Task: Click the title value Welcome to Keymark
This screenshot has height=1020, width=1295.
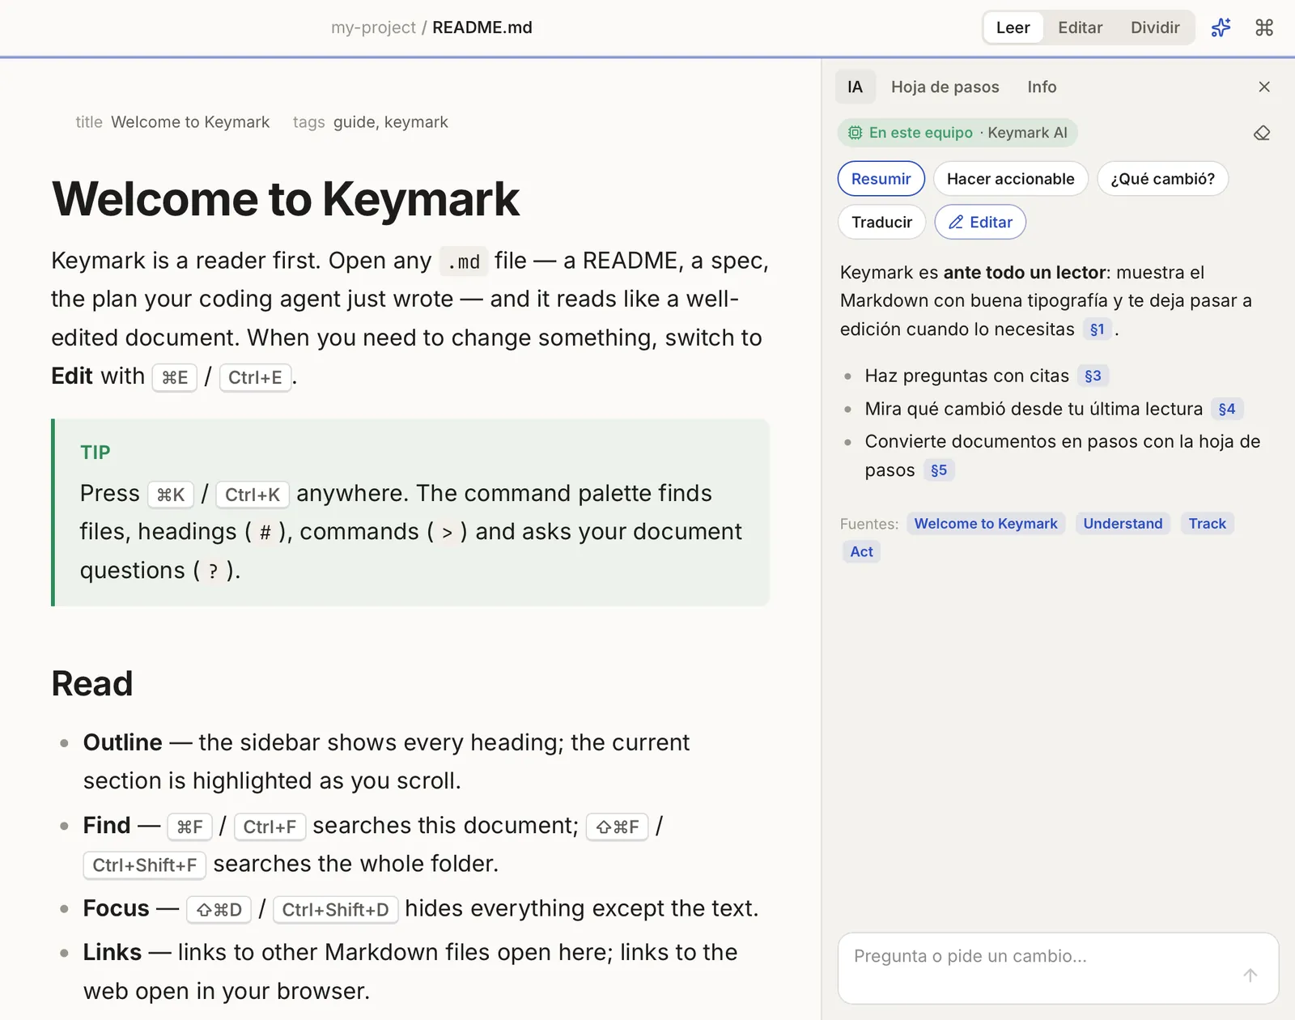Action: [x=190, y=122]
